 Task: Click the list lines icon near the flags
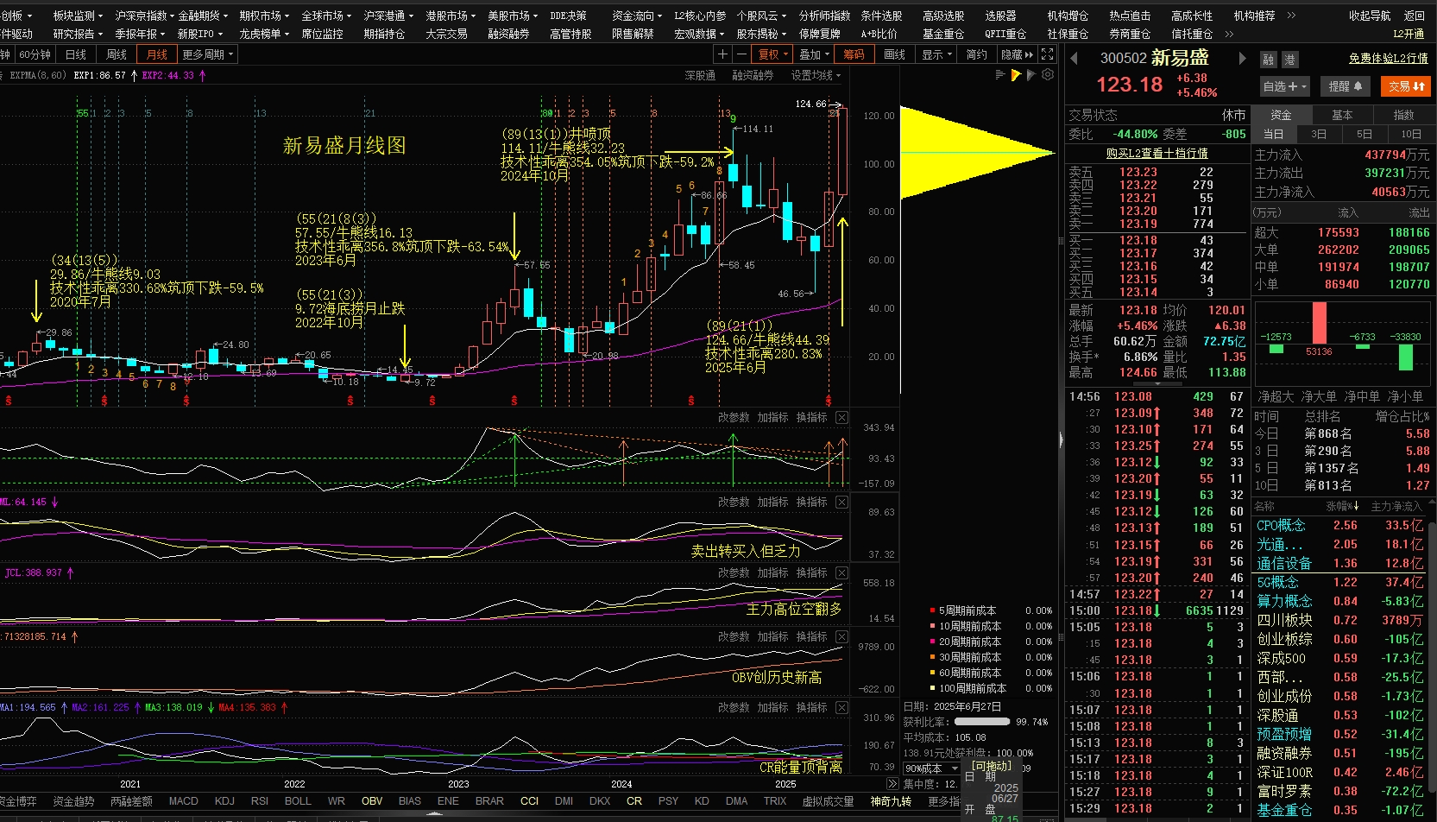coord(1000,75)
